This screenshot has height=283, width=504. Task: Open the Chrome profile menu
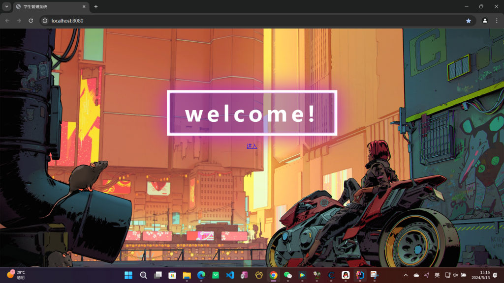click(x=485, y=21)
